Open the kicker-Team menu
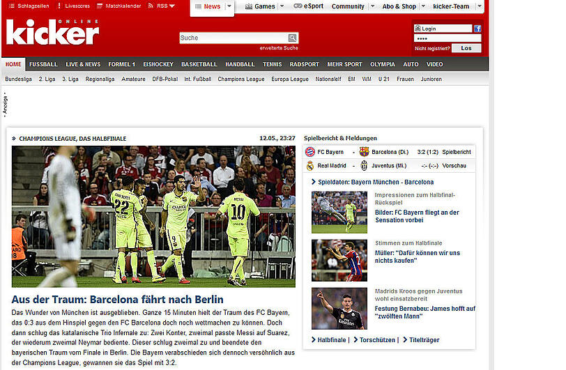The width and height of the screenshot is (566, 370). pos(451,6)
